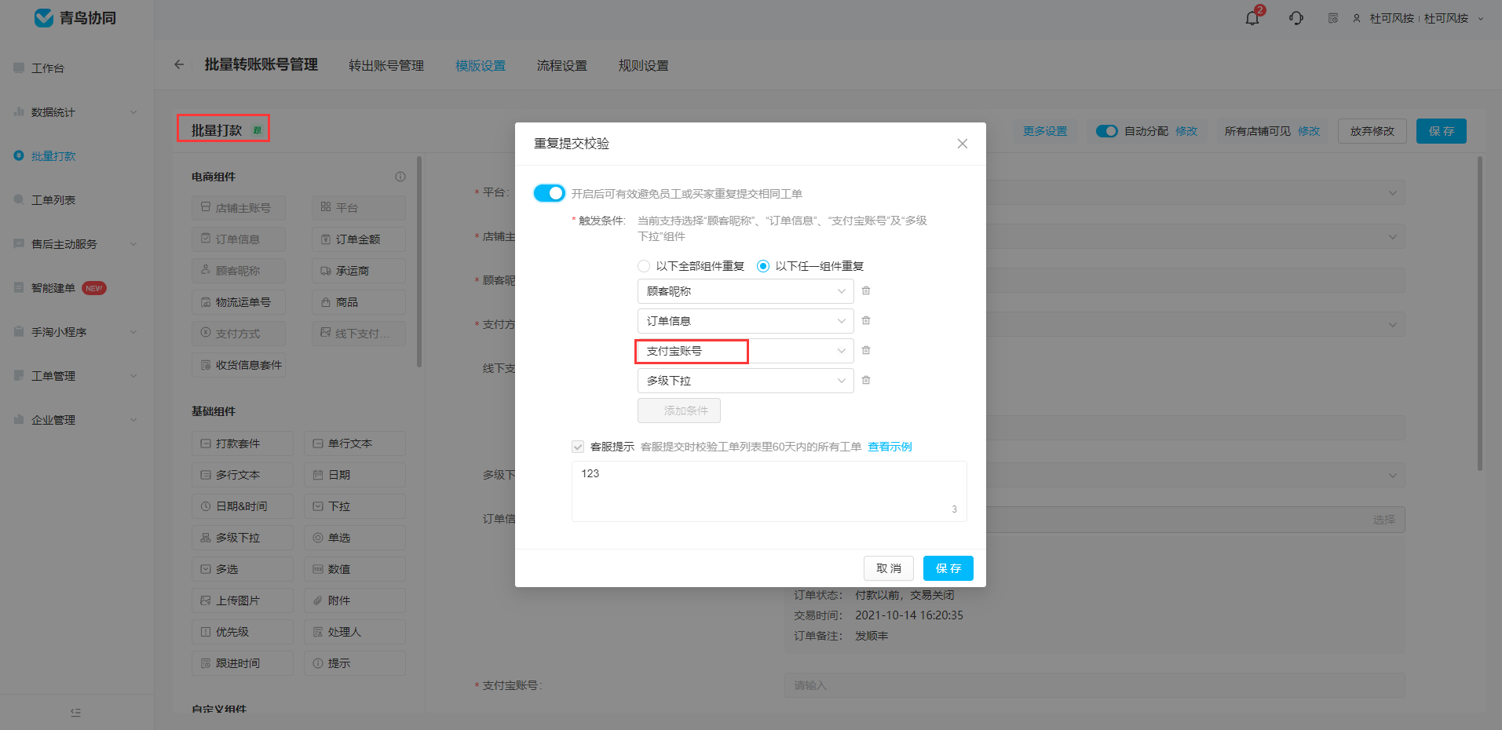Click the info icon next to 电商组件

click(400, 177)
